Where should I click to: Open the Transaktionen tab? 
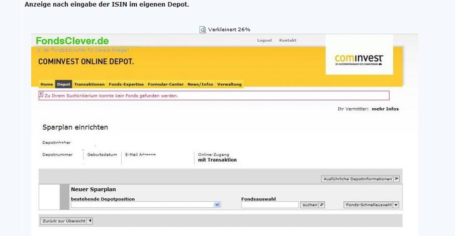click(89, 84)
